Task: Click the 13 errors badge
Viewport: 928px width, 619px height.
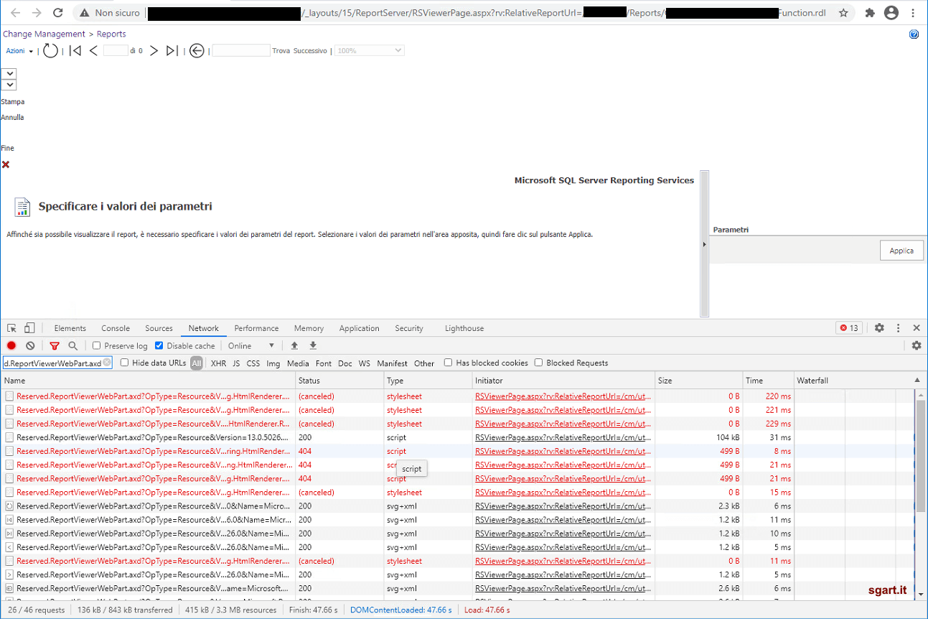Action: (849, 328)
